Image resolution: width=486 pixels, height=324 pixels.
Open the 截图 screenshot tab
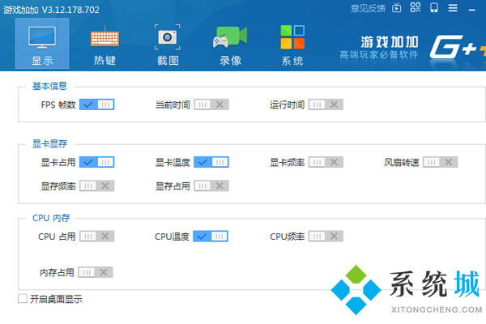click(168, 45)
